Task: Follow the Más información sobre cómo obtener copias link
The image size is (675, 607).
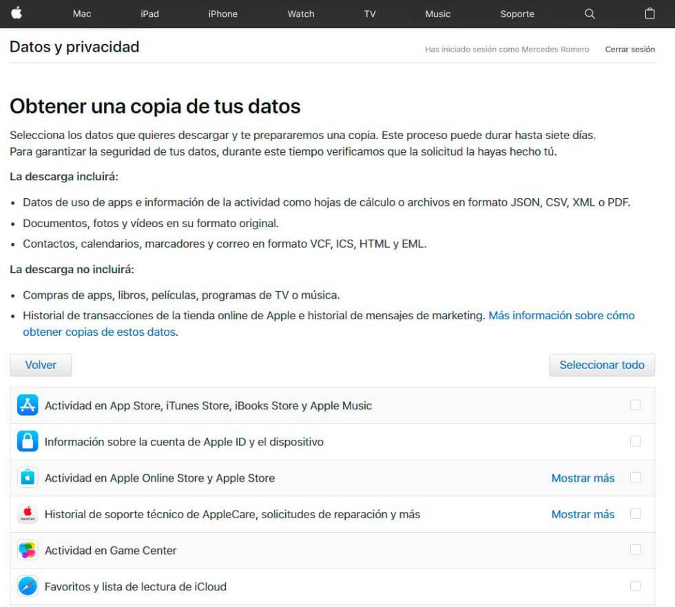Action: pyautogui.click(x=329, y=323)
